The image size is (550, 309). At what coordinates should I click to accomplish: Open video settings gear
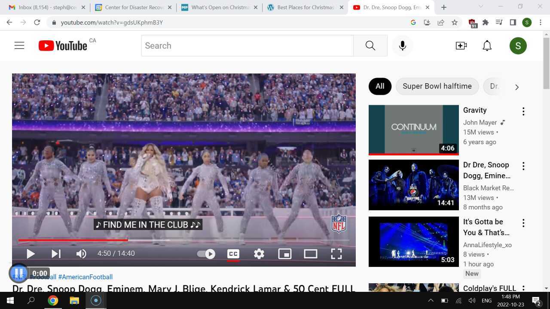pyautogui.click(x=259, y=254)
